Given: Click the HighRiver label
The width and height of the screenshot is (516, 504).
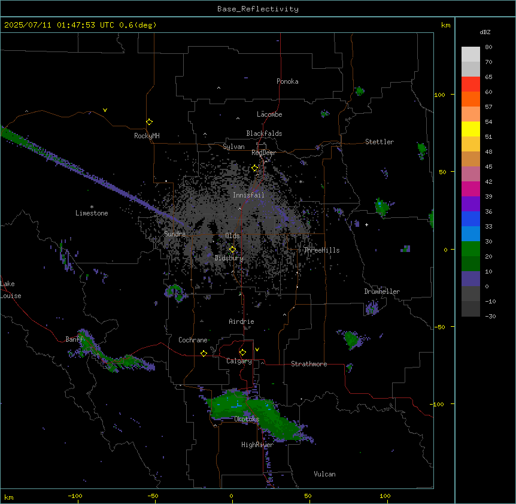Looking at the screenshot, I should pos(257,445).
